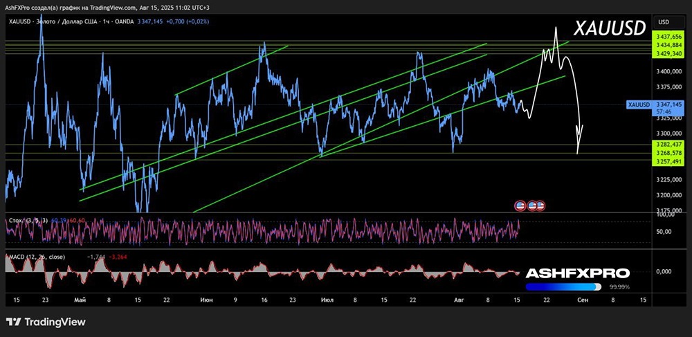This screenshot has height=337, width=692.
Task: Select the 3 257,491 price level label
Action: [668, 161]
